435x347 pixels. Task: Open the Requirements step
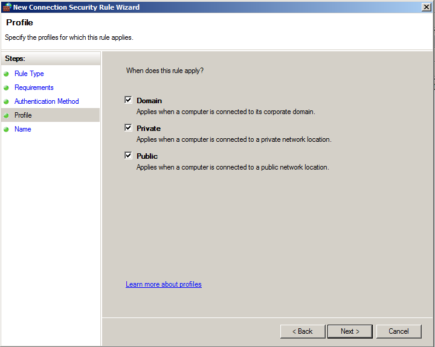click(34, 88)
